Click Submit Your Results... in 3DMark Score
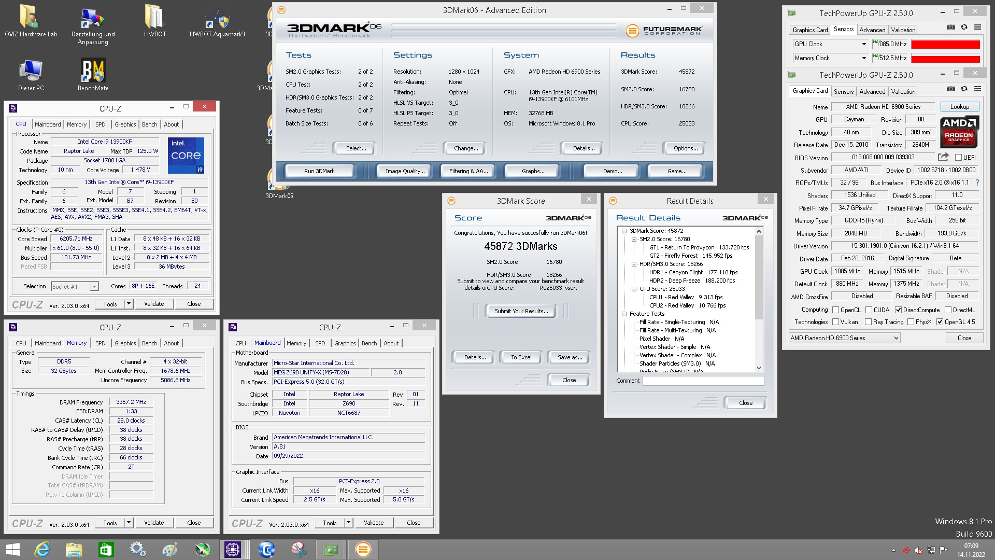Screen dimensions: 995x560 tap(521, 311)
